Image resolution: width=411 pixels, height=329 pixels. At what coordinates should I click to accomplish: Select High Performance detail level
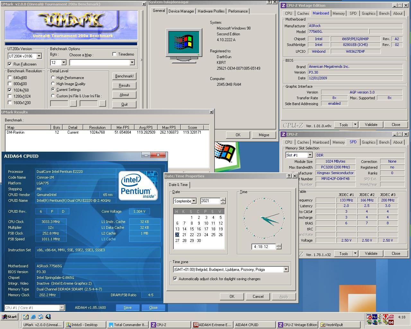(53, 77)
